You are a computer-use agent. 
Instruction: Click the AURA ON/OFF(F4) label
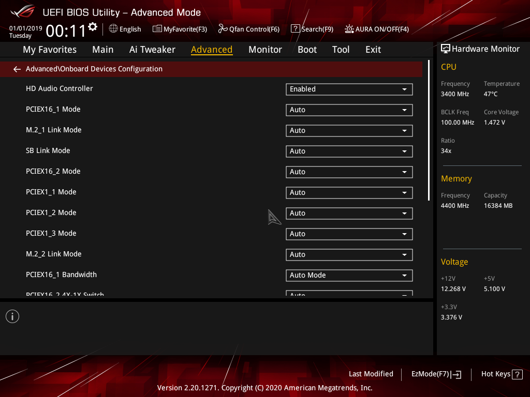[x=382, y=29]
